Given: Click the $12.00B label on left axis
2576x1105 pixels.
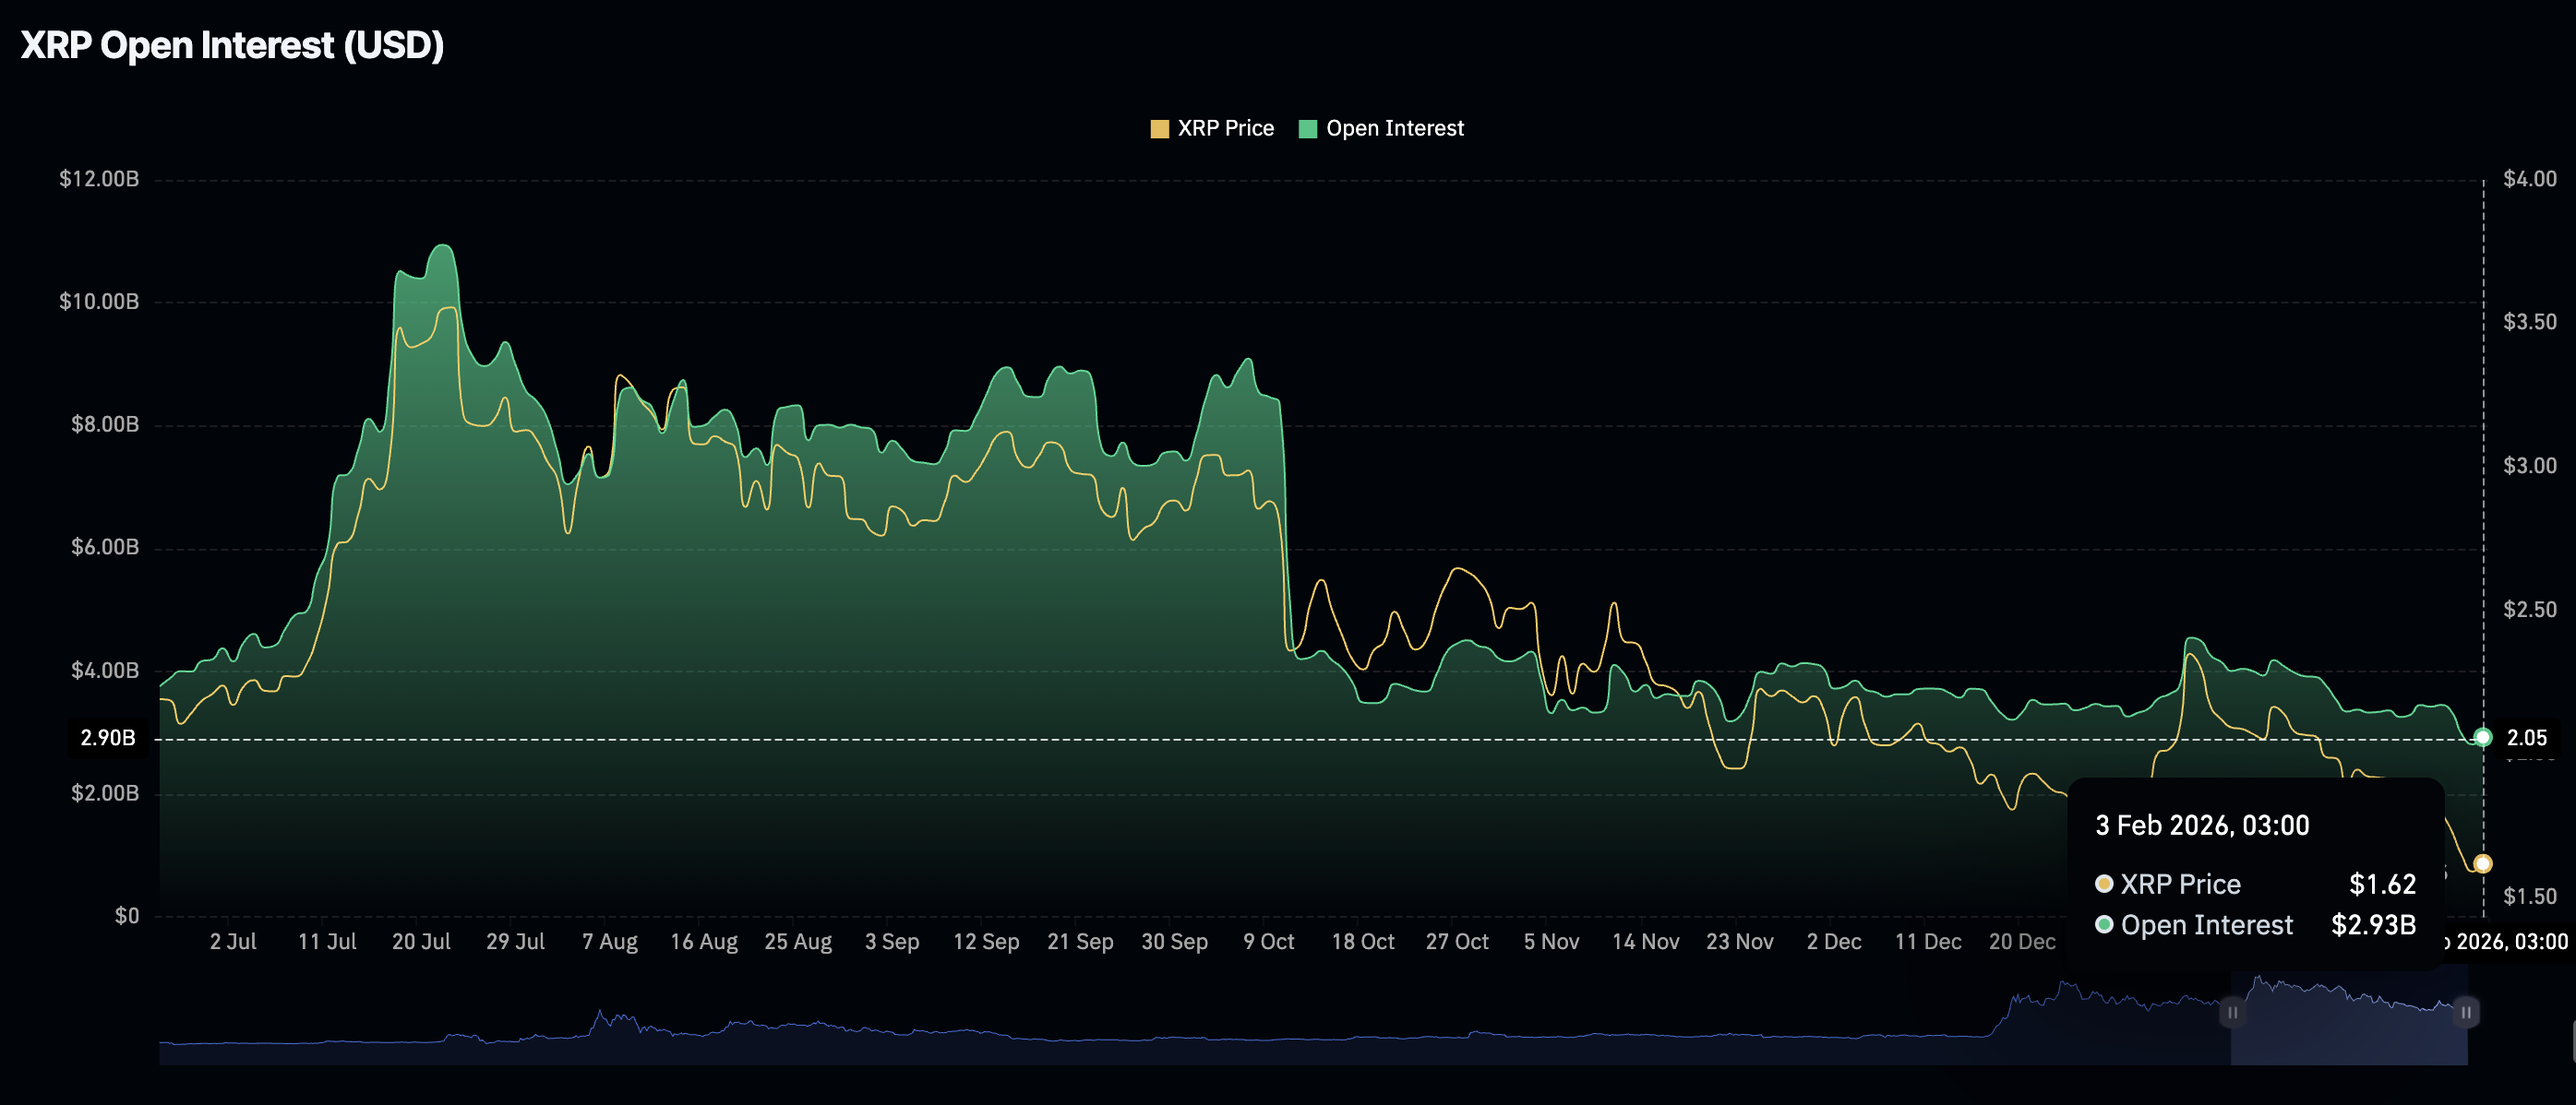Looking at the screenshot, I should click(x=99, y=179).
